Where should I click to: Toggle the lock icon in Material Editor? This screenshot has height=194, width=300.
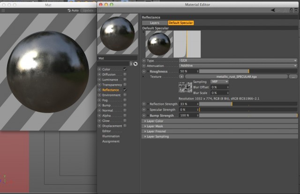pyautogui.click(x=291, y=10)
